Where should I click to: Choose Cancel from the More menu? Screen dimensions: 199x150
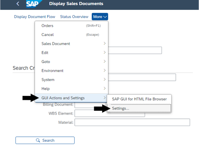[72, 35]
